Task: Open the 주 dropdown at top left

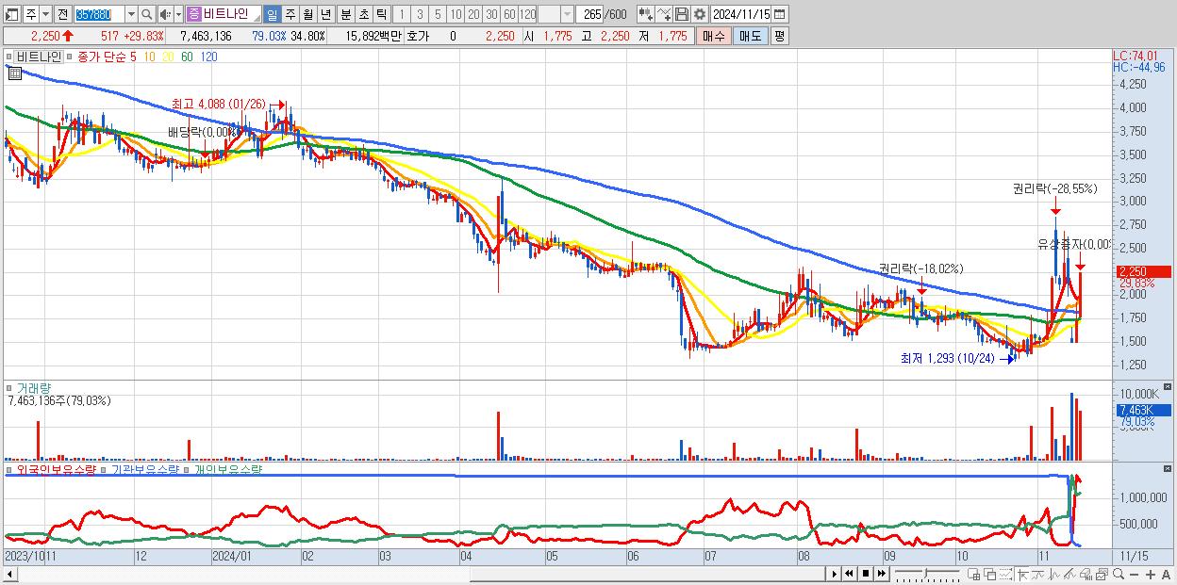Action: (45, 14)
